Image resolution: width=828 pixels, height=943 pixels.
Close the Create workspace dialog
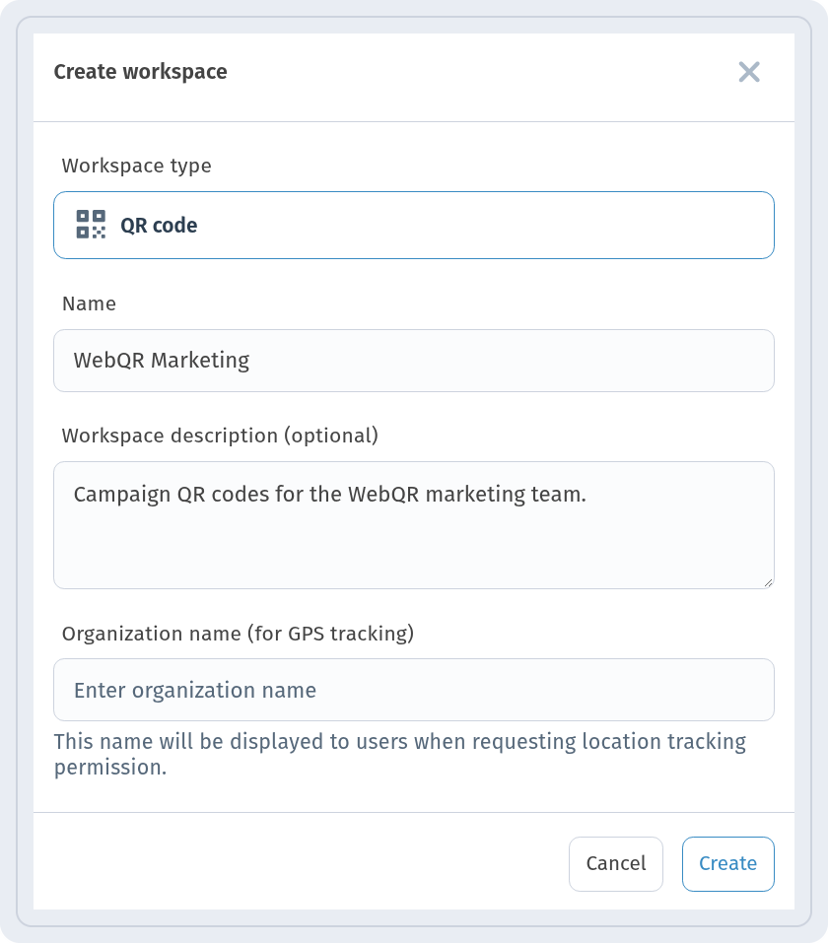click(749, 72)
